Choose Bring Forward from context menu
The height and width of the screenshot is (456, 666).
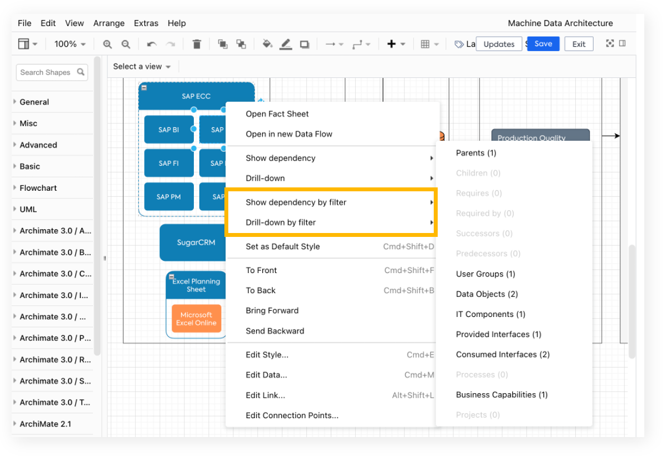(x=332, y=310)
